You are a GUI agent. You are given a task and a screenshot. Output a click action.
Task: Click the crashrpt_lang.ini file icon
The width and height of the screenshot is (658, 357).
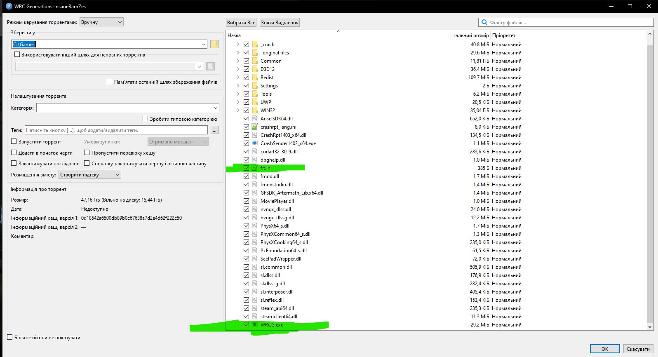click(x=255, y=127)
